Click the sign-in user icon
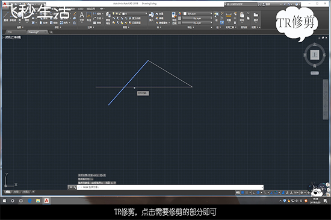The height and width of the screenshot is (220, 331). click(x=264, y=4)
